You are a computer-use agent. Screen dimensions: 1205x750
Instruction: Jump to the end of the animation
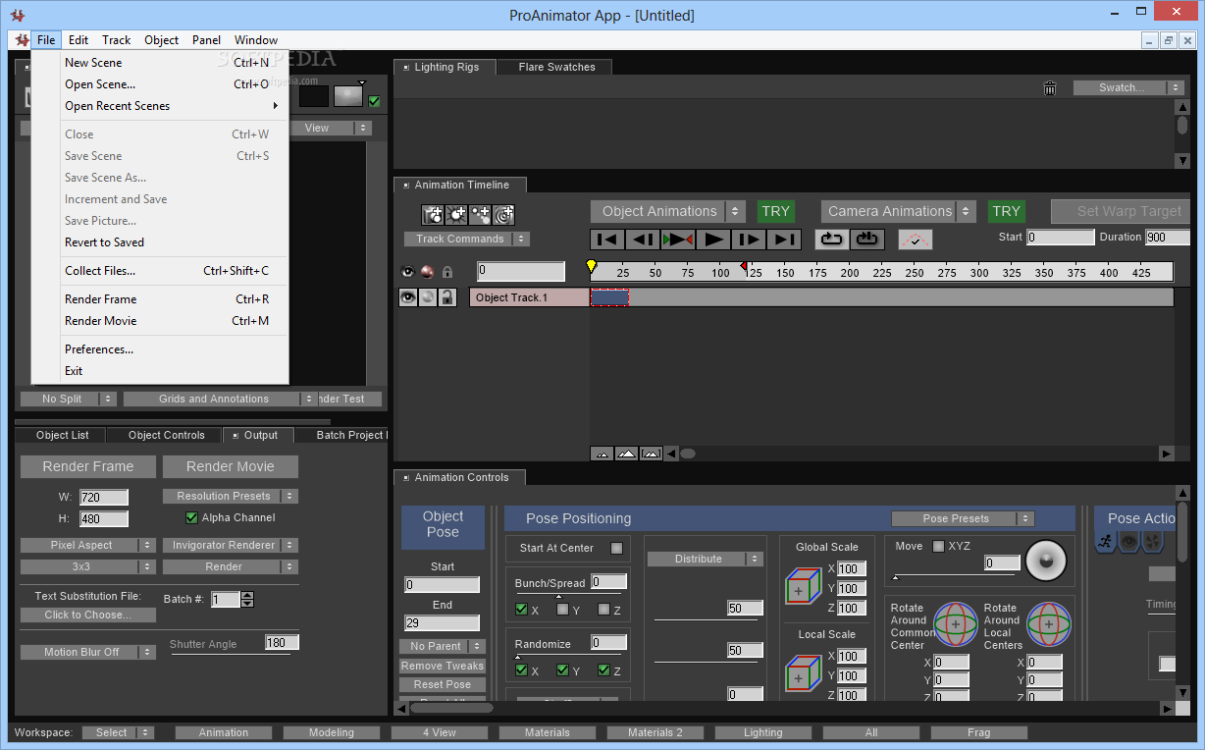click(x=784, y=239)
